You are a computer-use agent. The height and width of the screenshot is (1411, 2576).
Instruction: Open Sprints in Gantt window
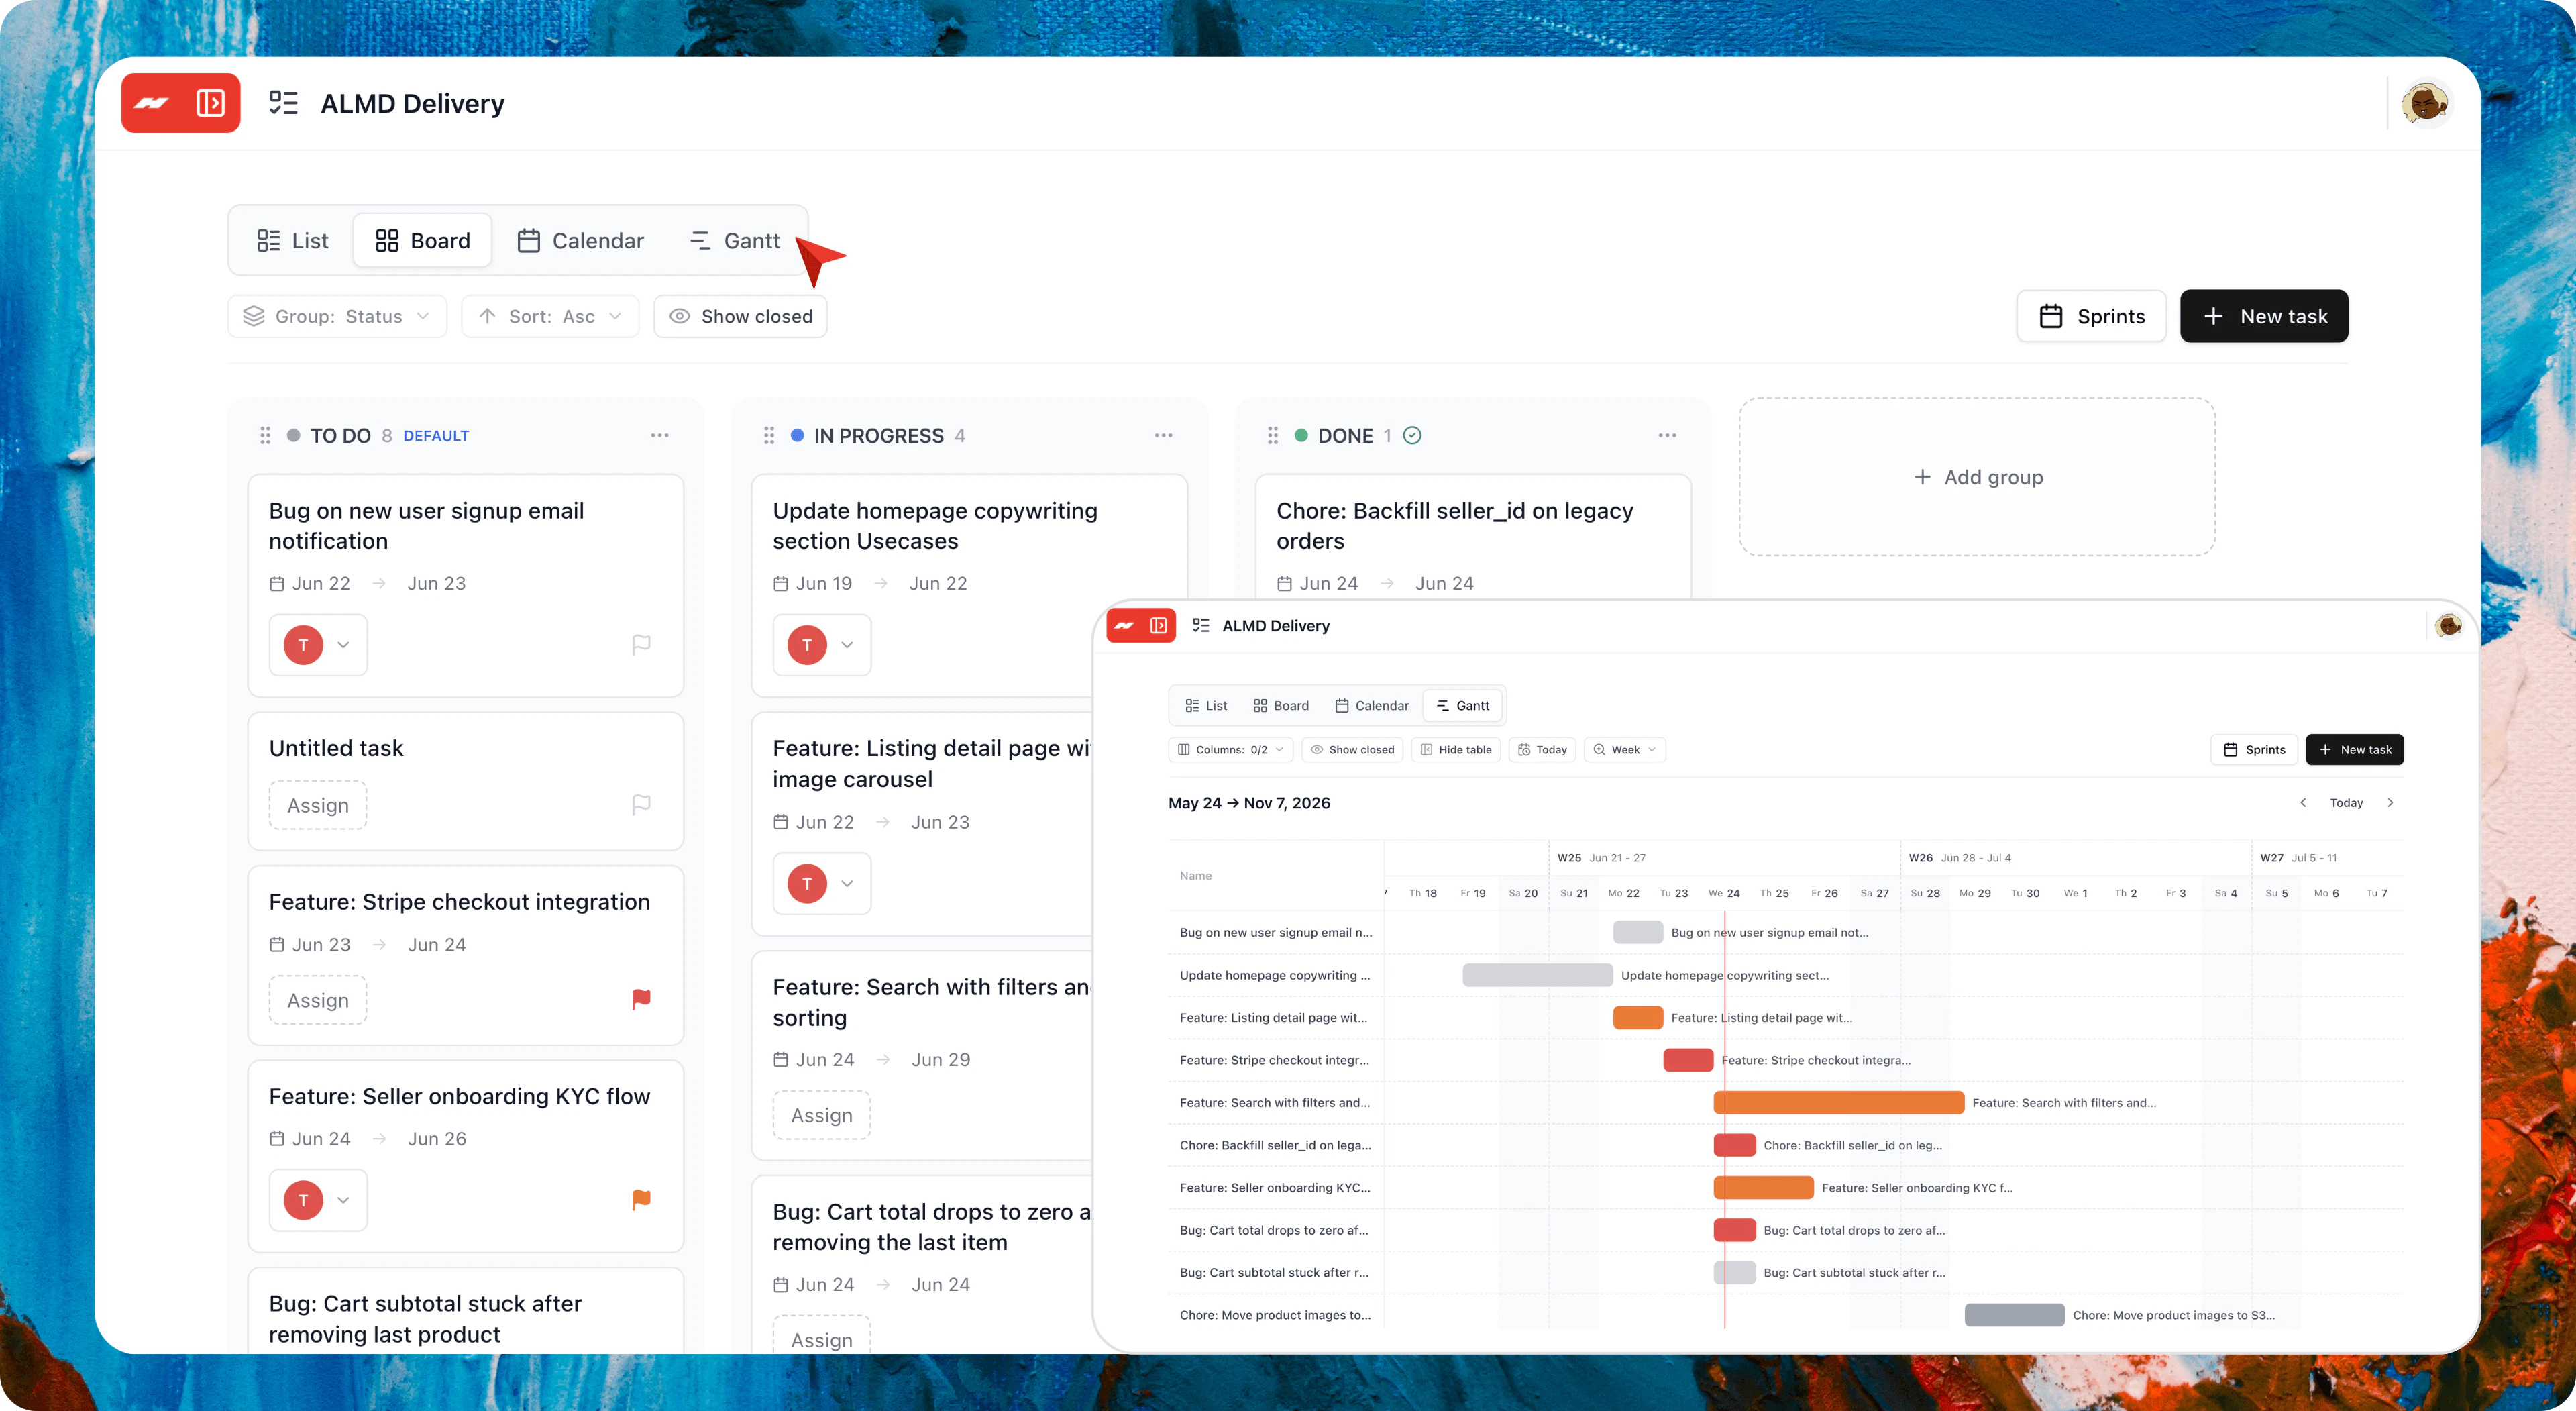click(x=2255, y=750)
